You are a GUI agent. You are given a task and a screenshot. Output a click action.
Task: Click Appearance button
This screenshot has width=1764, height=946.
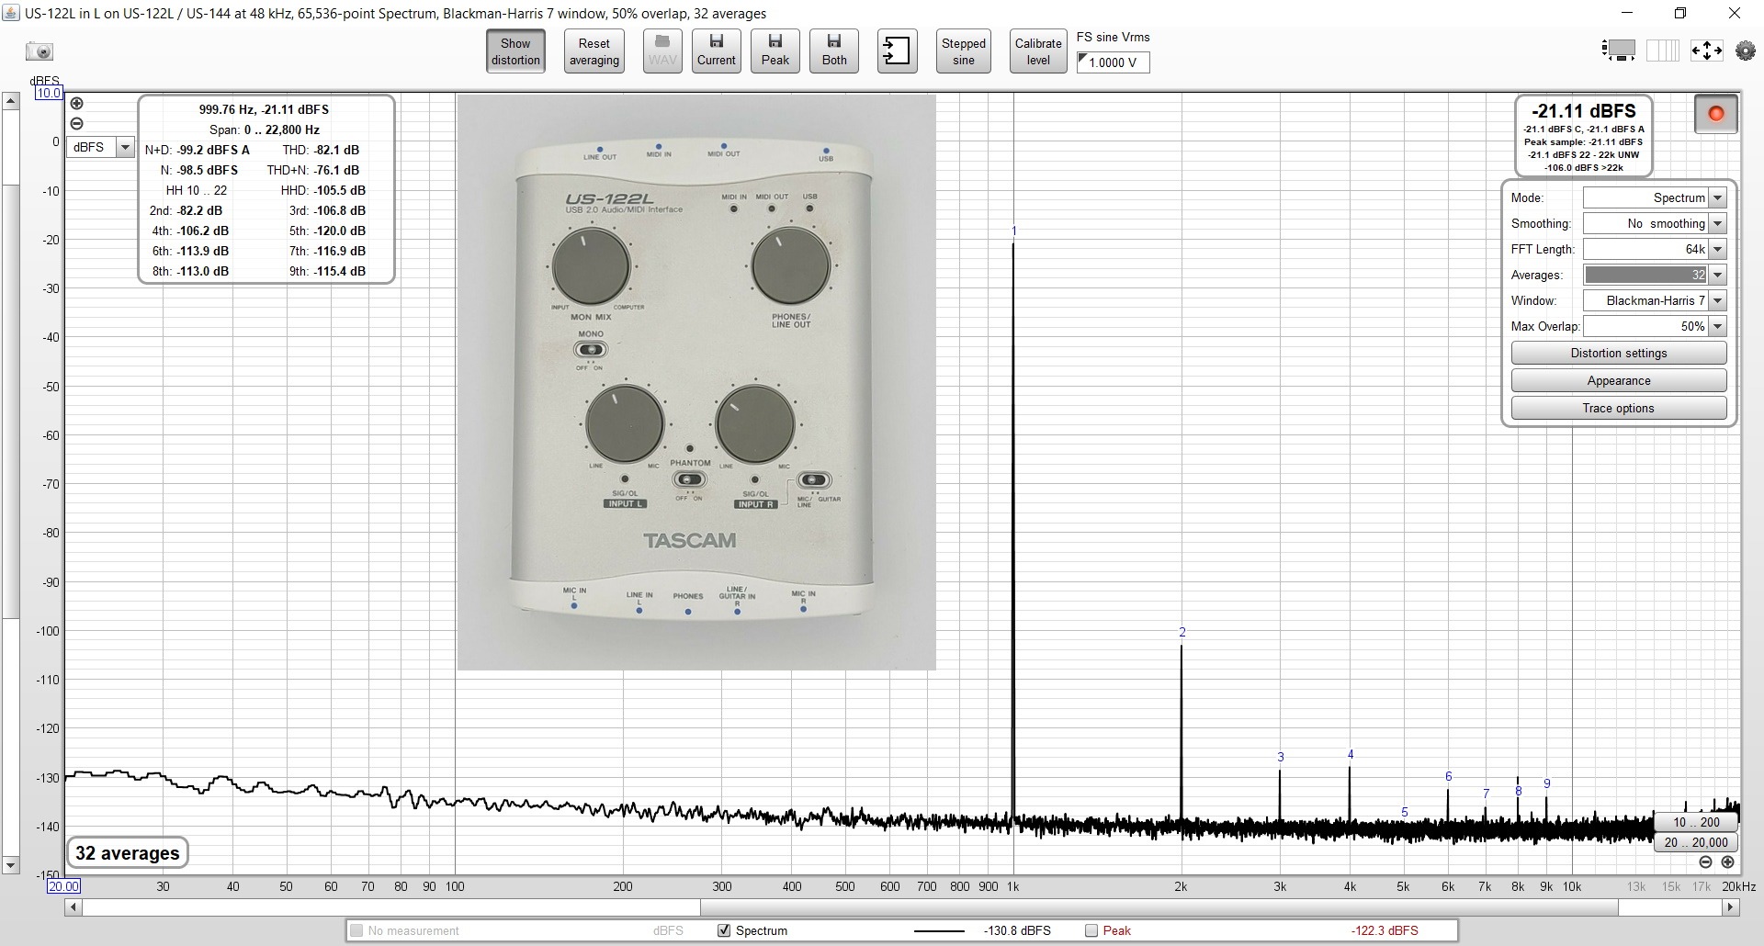pos(1619,380)
